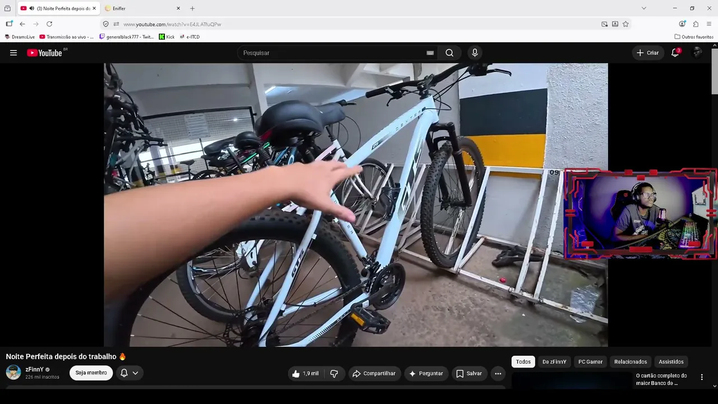The width and height of the screenshot is (718, 404).
Task: Select the PC Gamer filter chip
Action: click(591, 362)
